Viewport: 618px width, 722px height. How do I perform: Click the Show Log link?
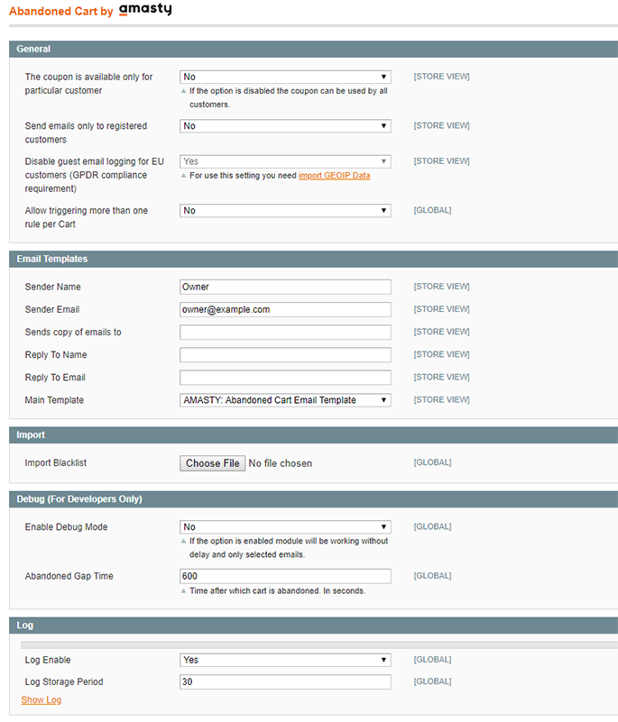(42, 700)
